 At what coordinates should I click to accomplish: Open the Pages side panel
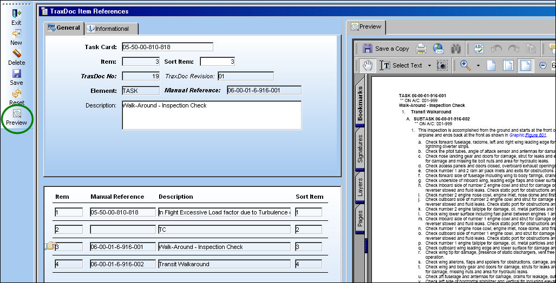360,219
